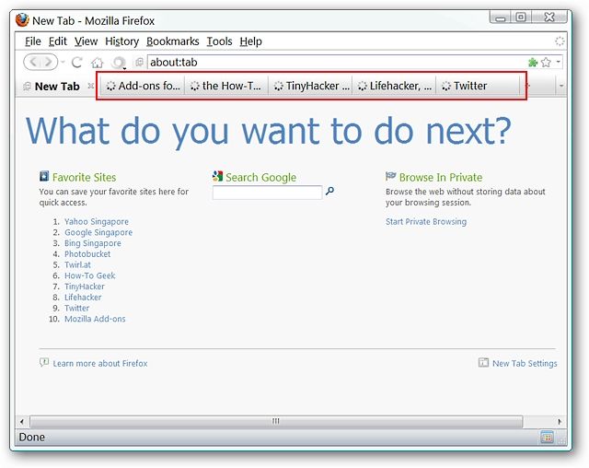Open the Lifehacker favorite link

pyautogui.click(x=83, y=298)
